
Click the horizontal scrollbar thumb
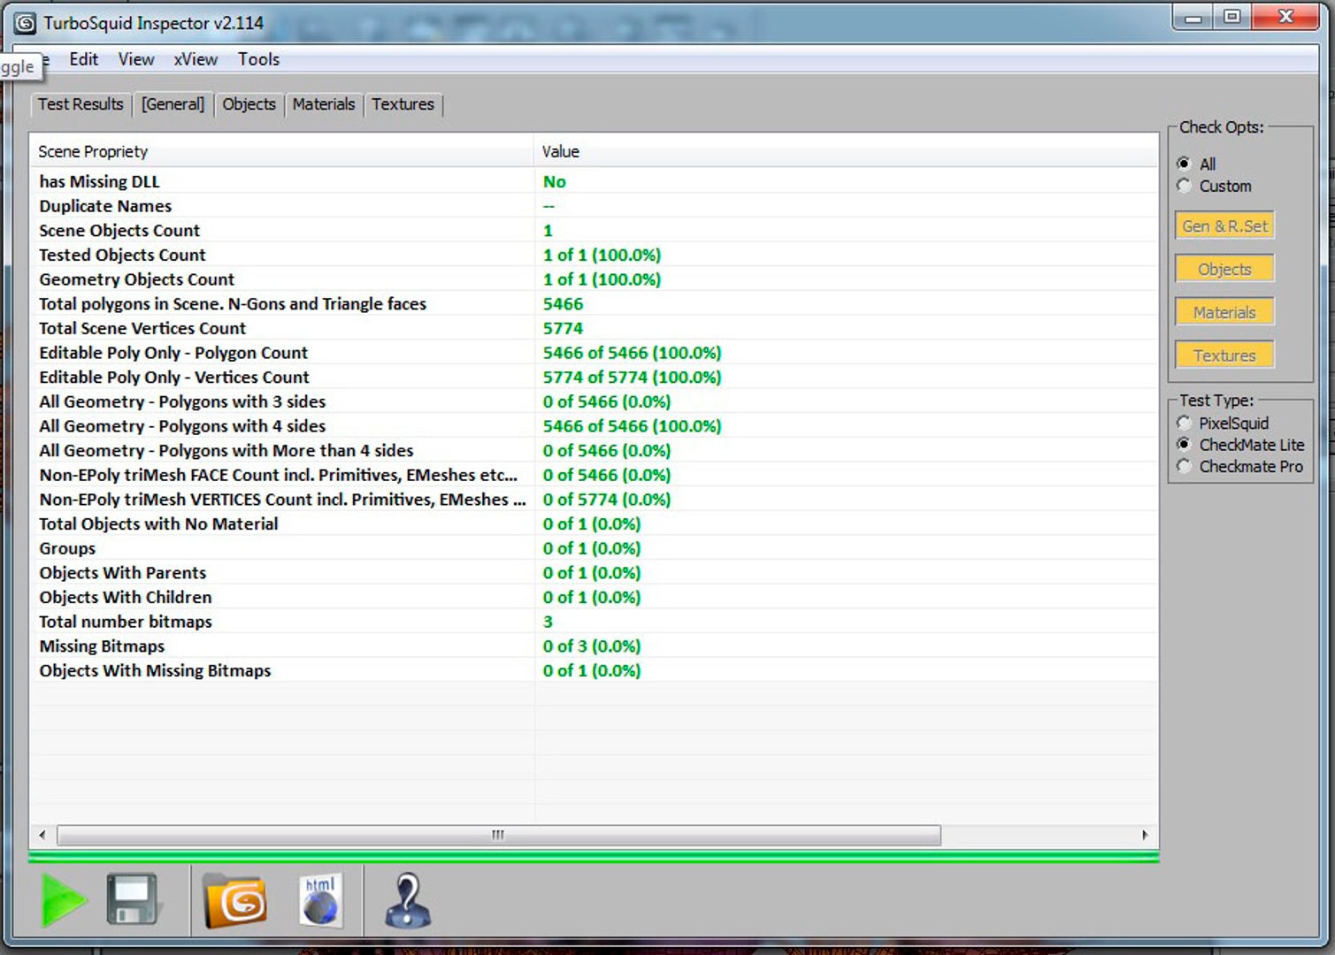click(499, 835)
